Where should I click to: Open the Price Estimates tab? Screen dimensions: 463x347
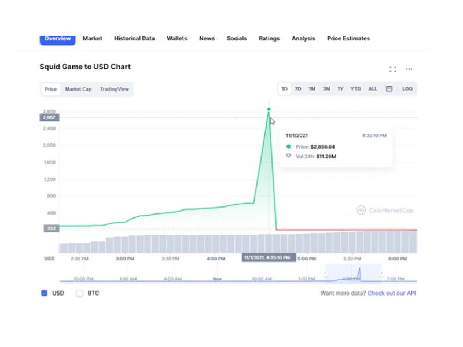[348, 39]
